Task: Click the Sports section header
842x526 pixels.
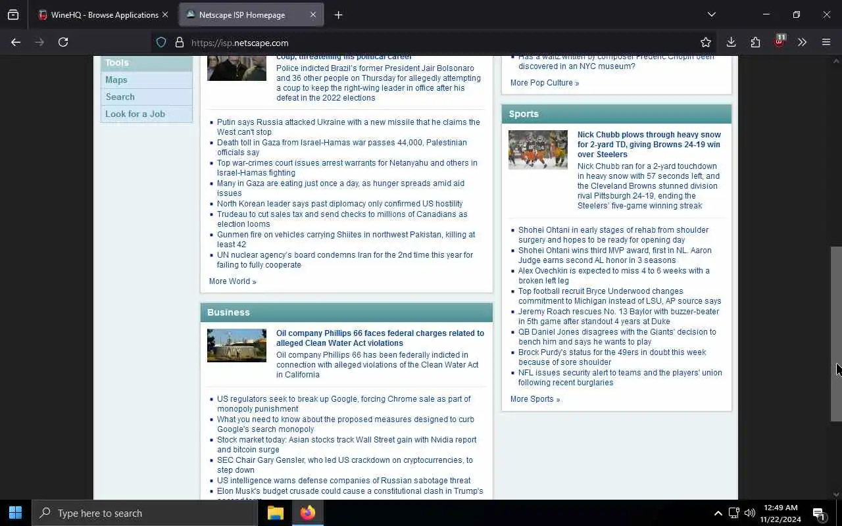Action: (x=616, y=114)
